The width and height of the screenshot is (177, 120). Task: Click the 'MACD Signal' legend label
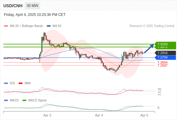pos(37,100)
